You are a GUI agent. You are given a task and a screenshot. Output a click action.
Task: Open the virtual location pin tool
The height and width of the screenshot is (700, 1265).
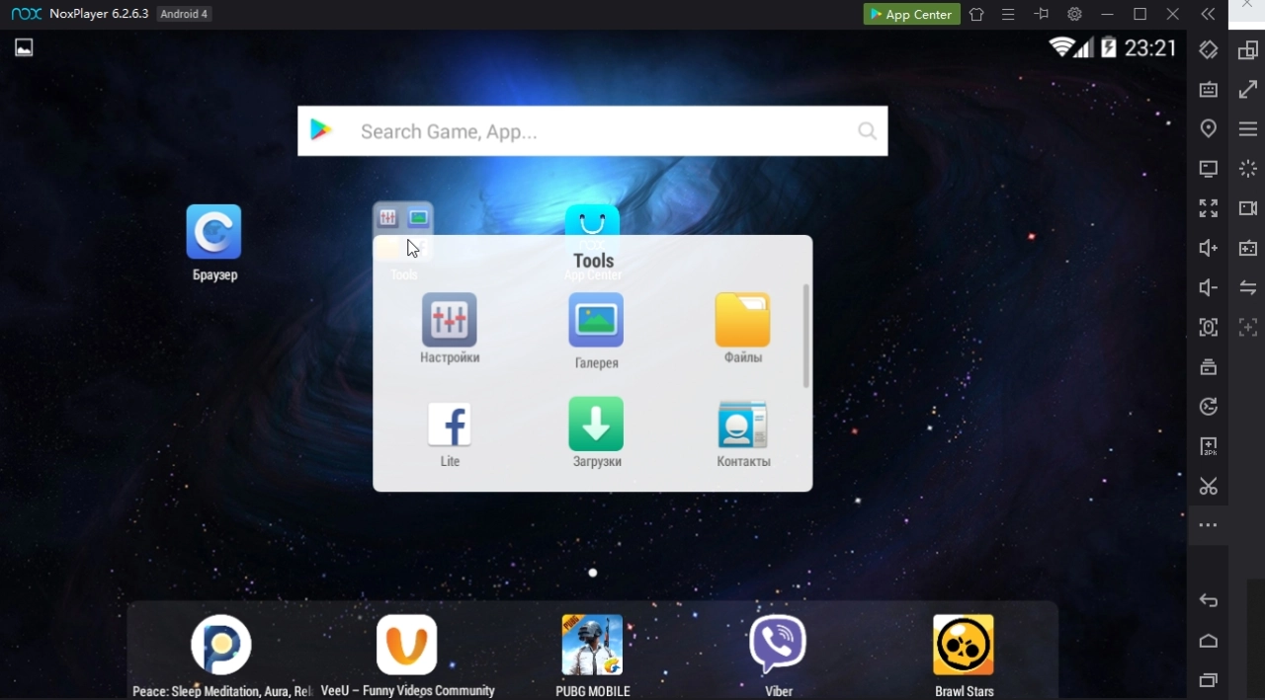pos(1208,128)
